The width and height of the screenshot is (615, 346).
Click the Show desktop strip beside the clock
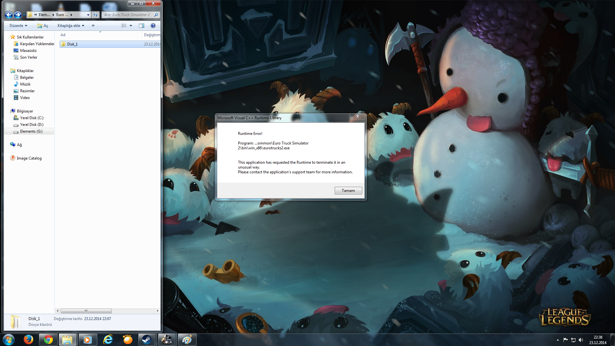pos(612,340)
